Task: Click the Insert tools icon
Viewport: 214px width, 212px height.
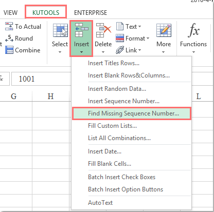Action: click(81, 30)
